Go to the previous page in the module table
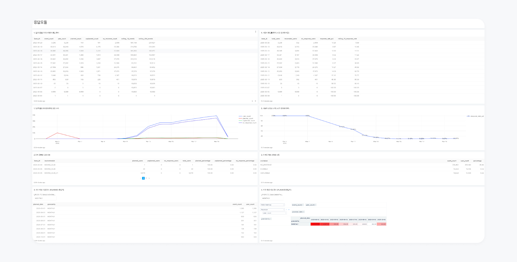This screenshot has width=517, height=262. tap(141, 178)
